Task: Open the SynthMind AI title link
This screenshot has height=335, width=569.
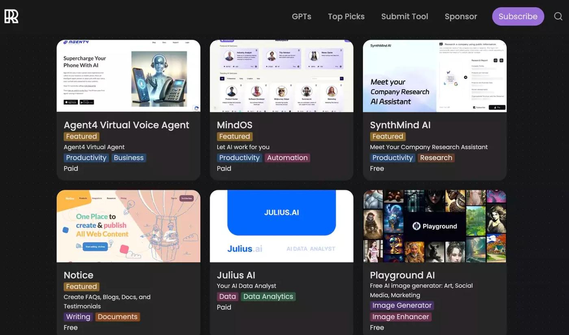Action: [x=400, y=125]
